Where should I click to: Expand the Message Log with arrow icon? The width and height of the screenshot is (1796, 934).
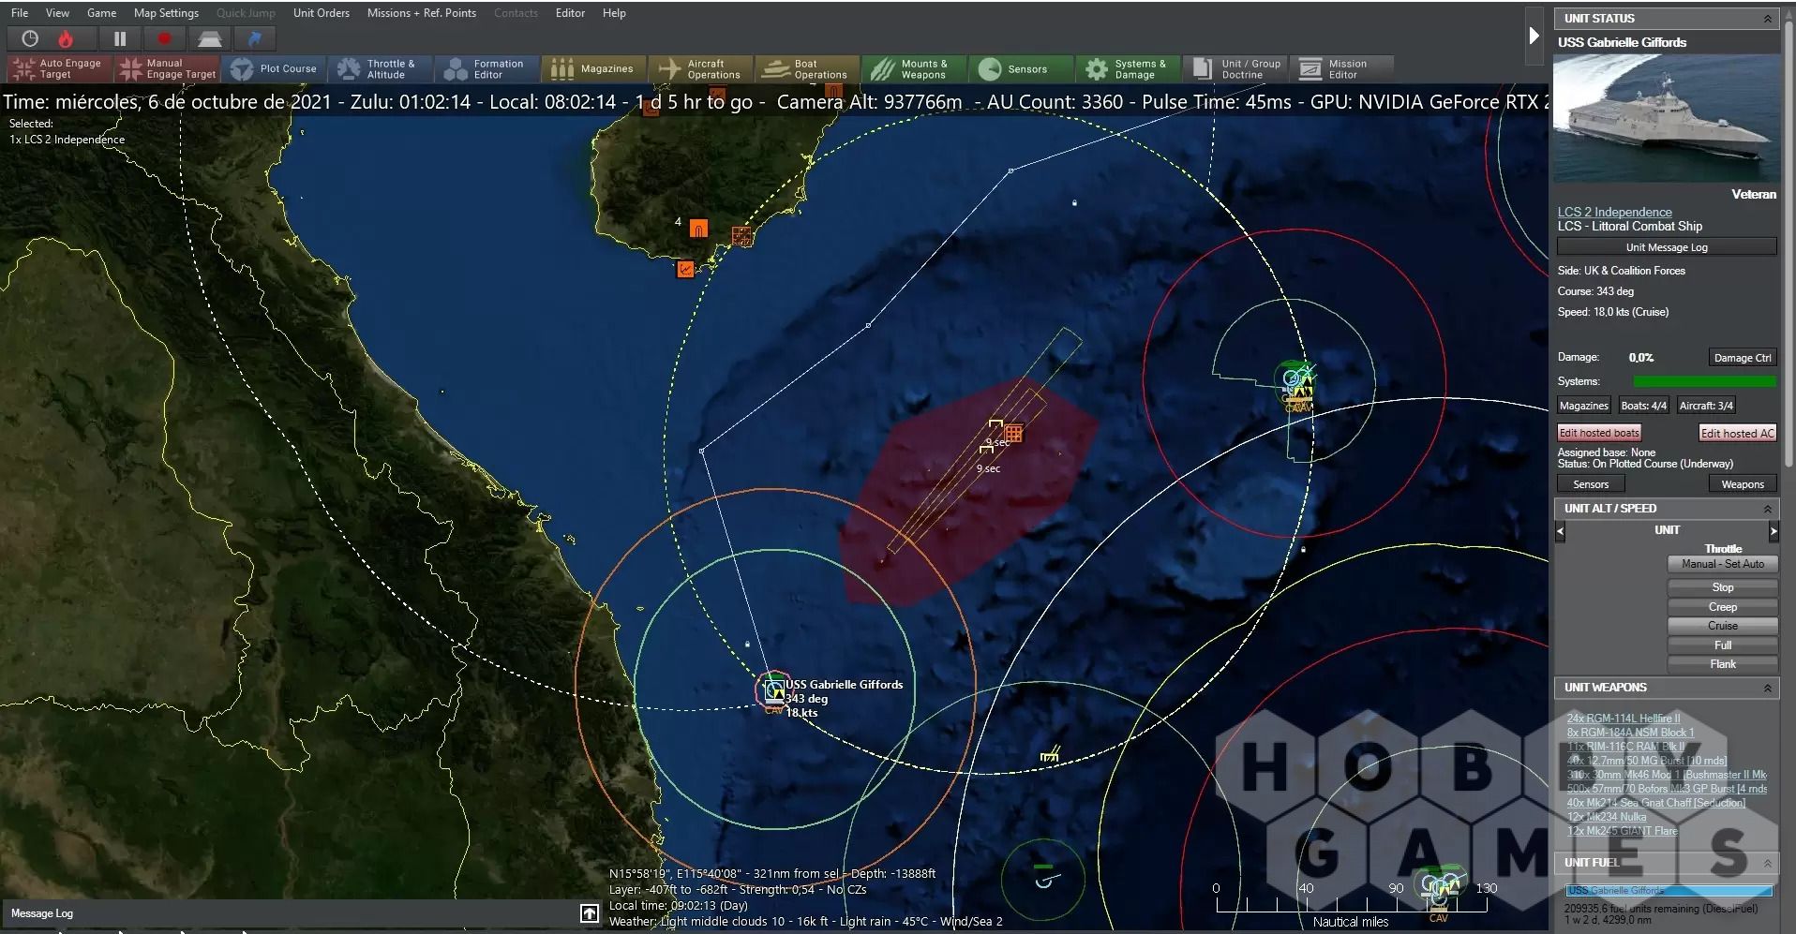point(590,912)
